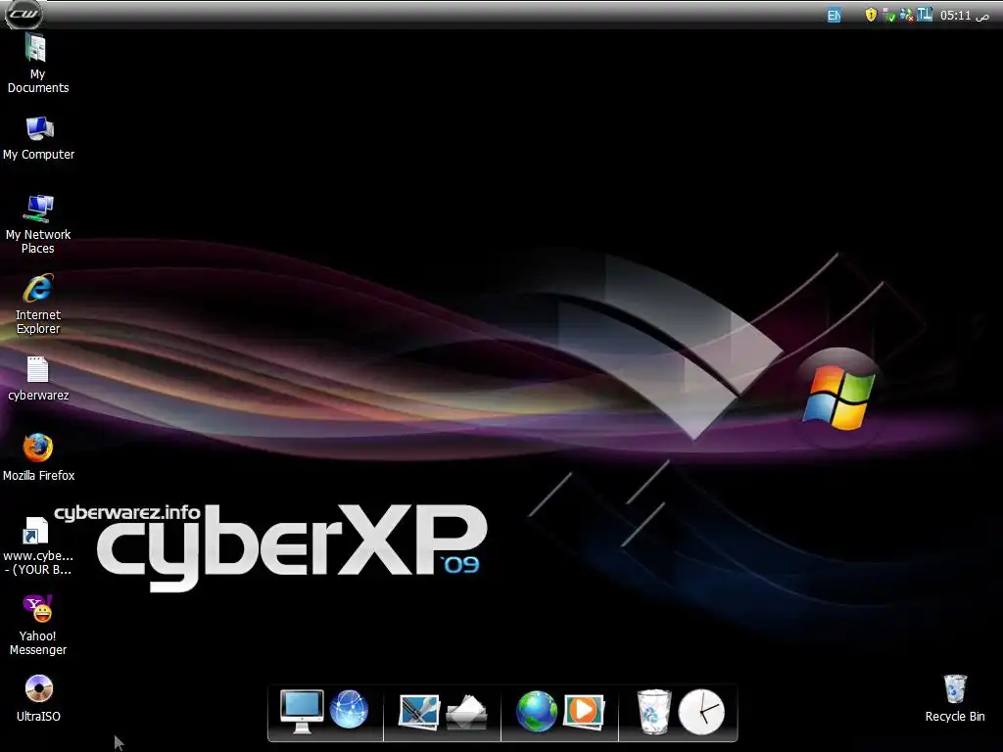Open the tools-and-picture icon in dock
The width and height of the screenshot is (1003, 752).
pos(419,712)
